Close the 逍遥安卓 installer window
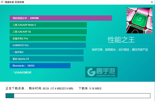Image resolution: width=155 pixels, height=101 pixels. point(152,2)
